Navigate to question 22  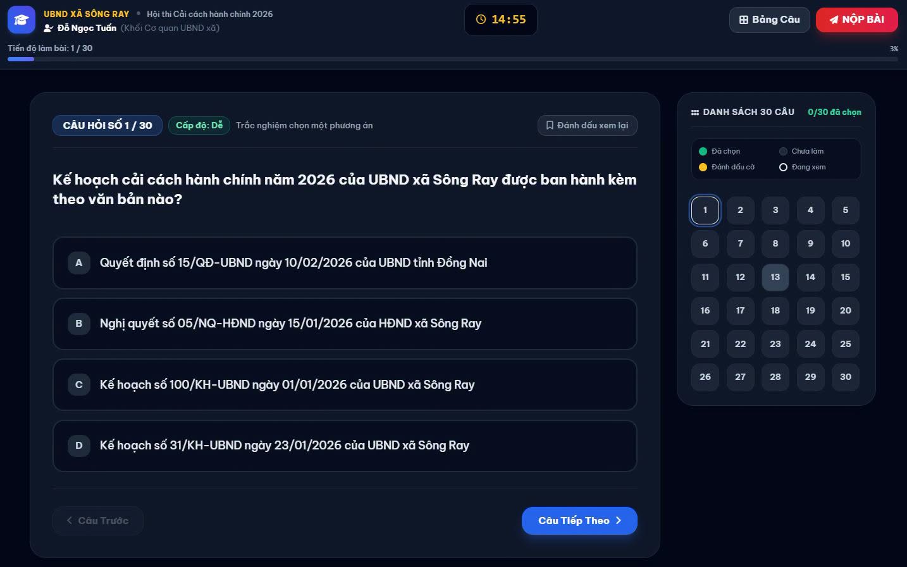pyautogui.click(x=740, y=344)
